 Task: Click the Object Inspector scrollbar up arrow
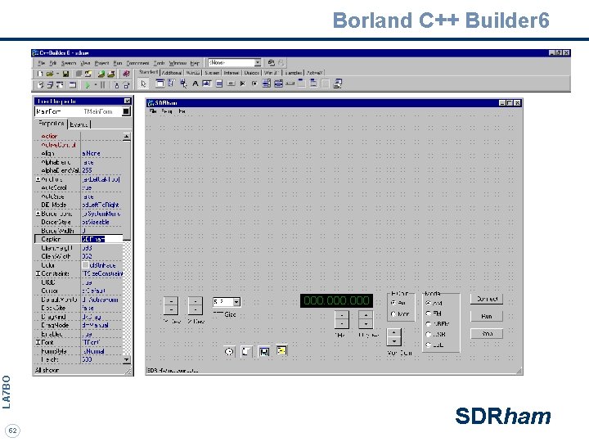point(126,136)
